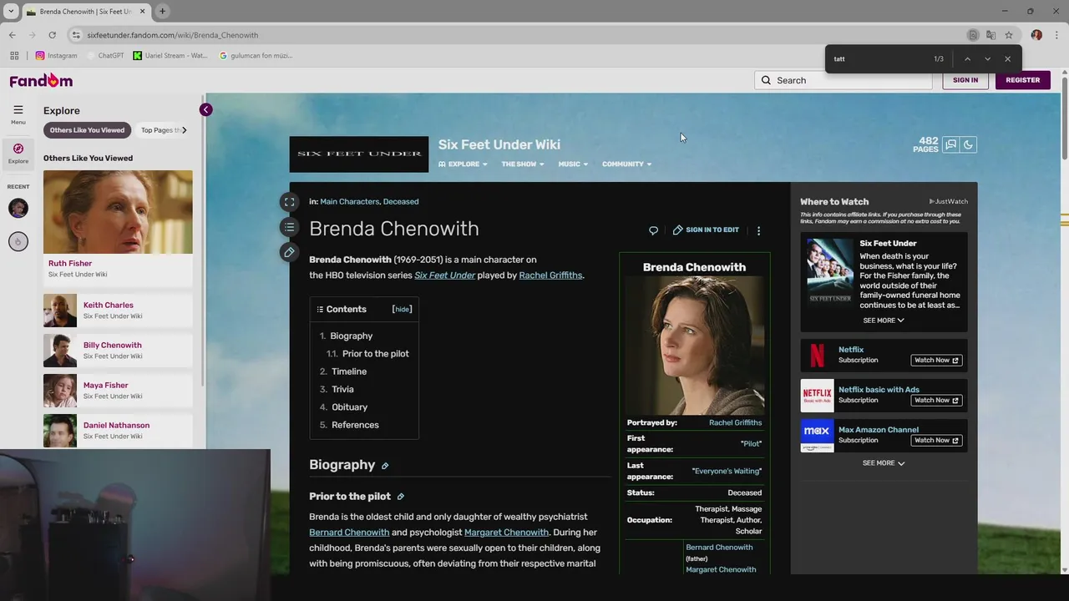The height and width of the screenshot is (601, 1069).
Task: Open Bernard Chenowith link in biography
Action: (349, 533)
